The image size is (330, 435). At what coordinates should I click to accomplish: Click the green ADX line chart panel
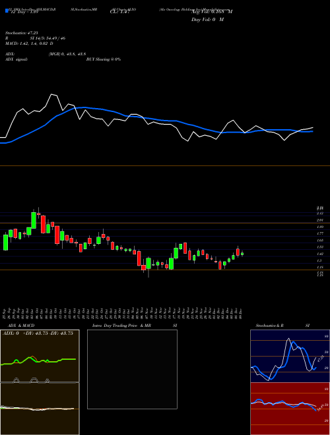(x=40, y=356)
